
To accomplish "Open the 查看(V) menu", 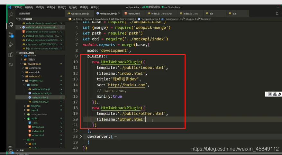I will tap(51, 7).
